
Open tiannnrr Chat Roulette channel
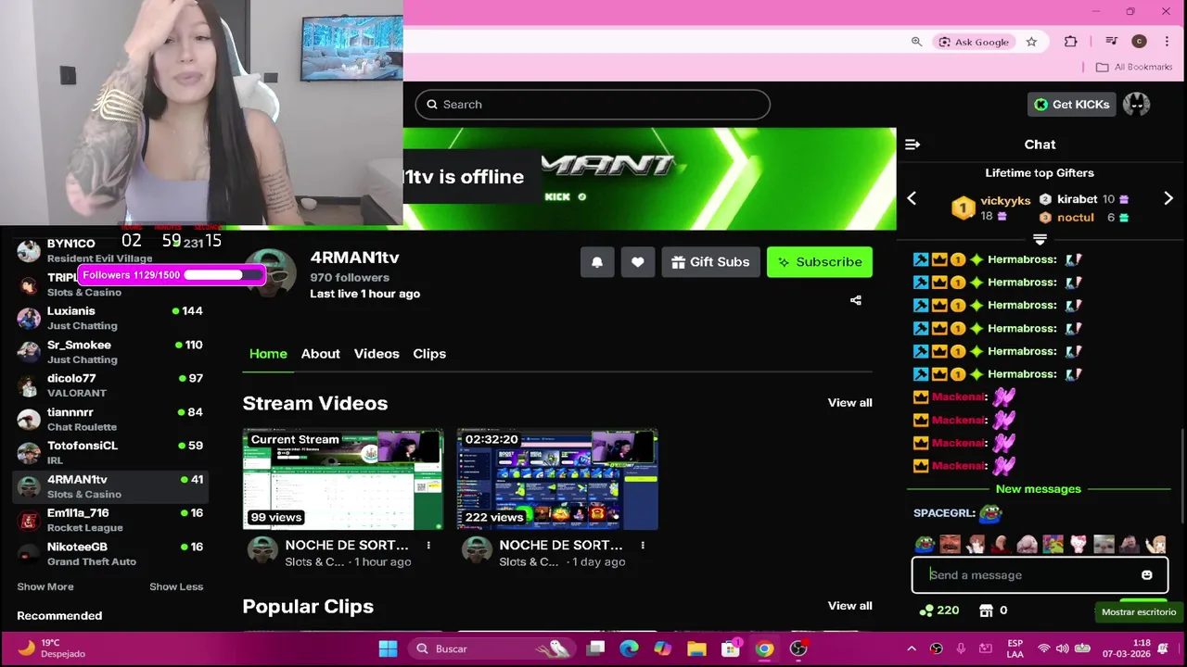(x=111, y=420)
